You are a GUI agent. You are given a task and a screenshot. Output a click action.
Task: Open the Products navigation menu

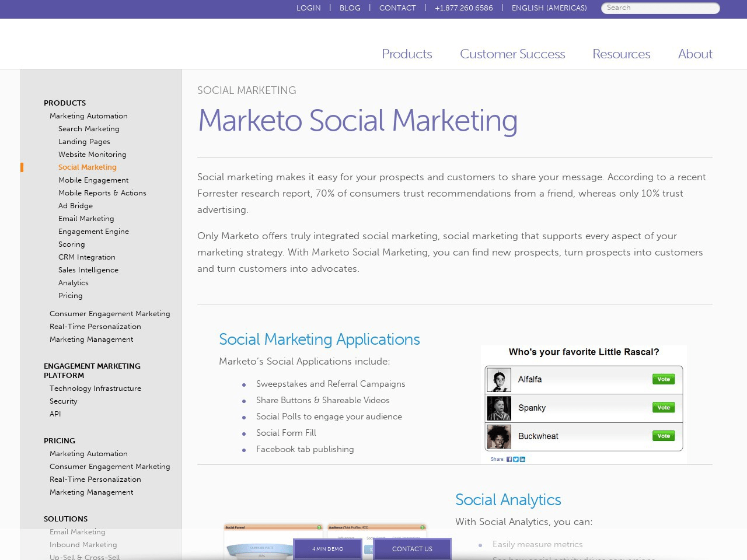pyautogui.click(x=406, y=54)
